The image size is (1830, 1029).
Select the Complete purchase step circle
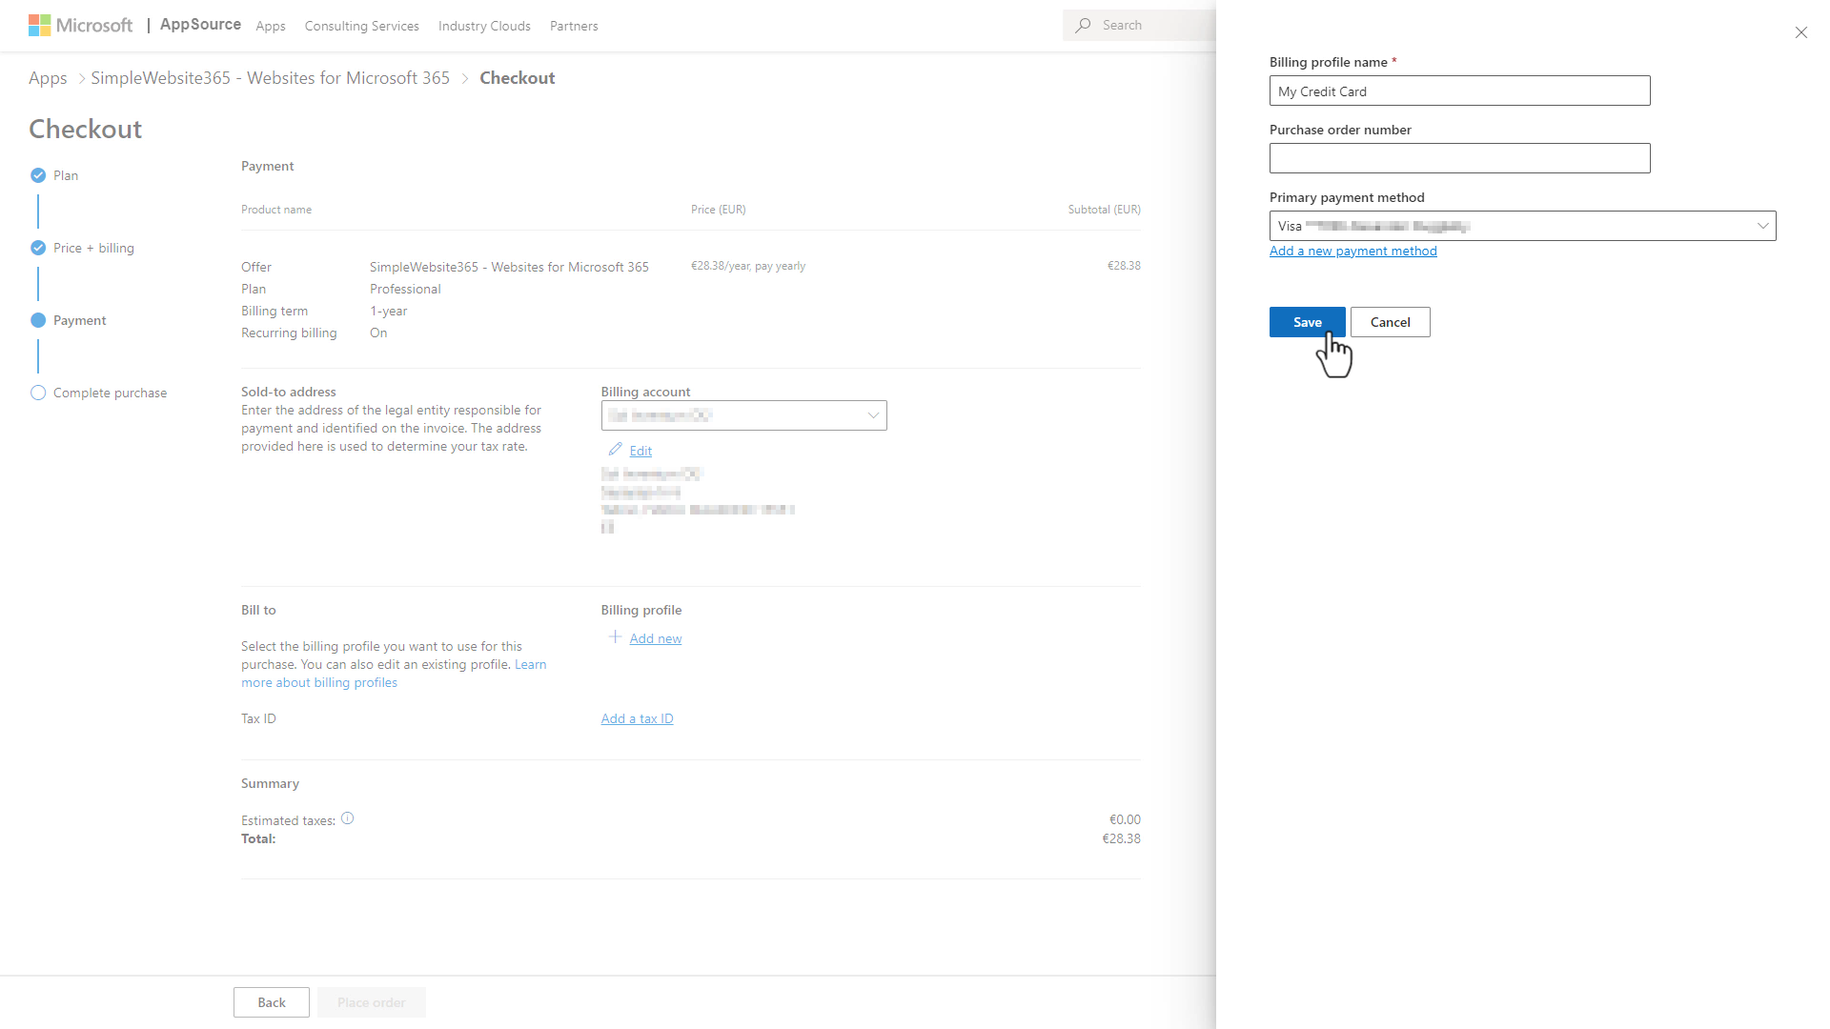[x=38, y=393]
